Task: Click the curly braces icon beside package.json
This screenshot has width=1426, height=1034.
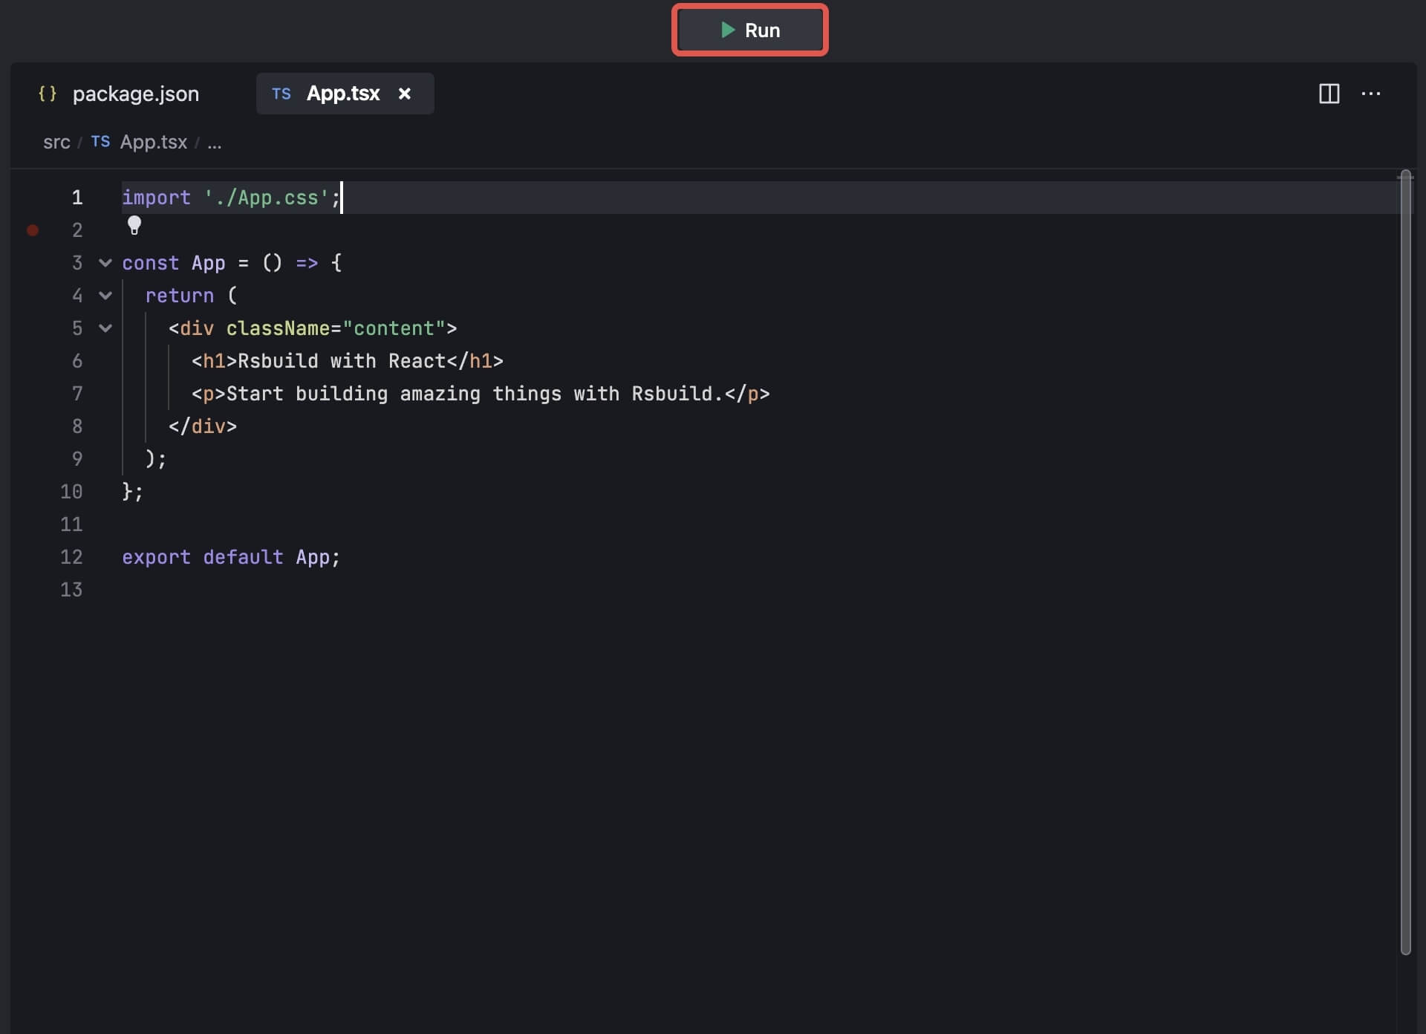Action: (x=48, y=94)
